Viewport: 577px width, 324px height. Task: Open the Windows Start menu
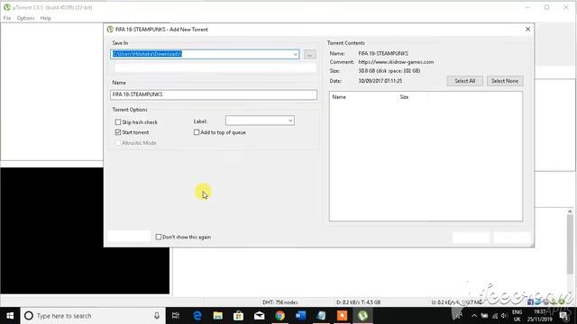10,316
